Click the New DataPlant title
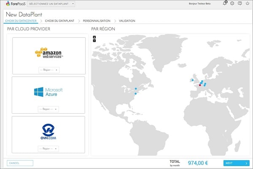The width and height of the screenshot is (253, 169). point(24,14)
